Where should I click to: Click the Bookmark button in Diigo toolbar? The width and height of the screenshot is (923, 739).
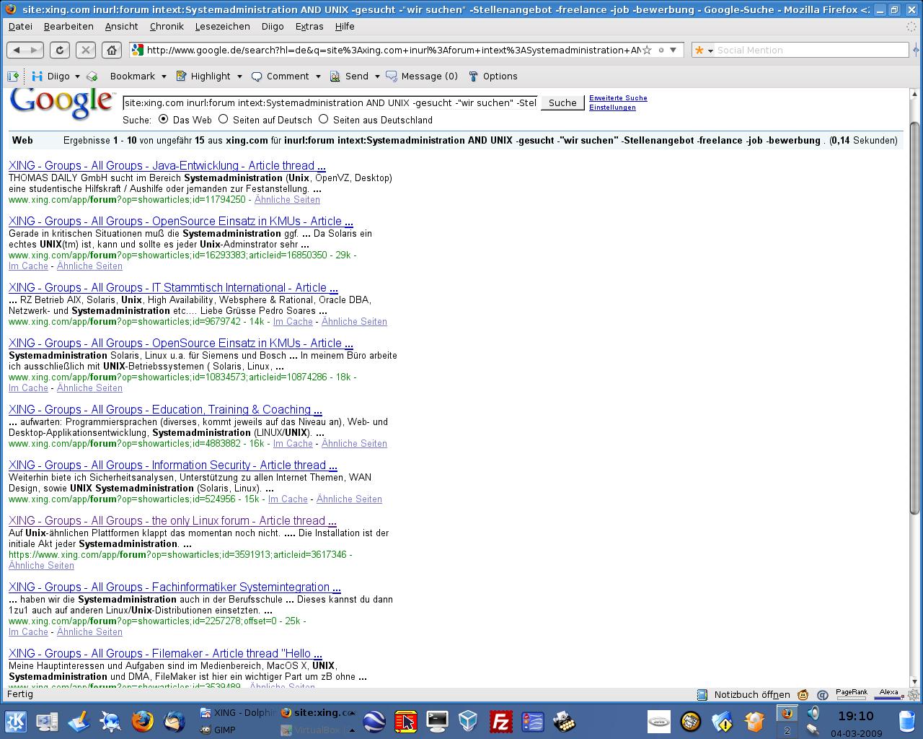(132, 76)
